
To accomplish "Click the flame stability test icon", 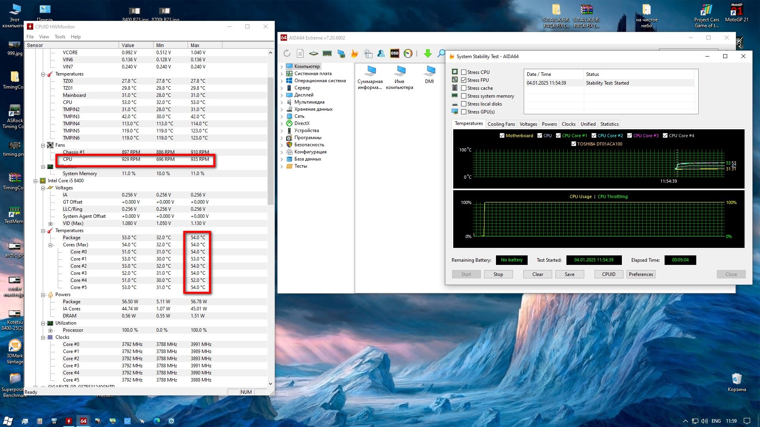I will tap(354, 53).
